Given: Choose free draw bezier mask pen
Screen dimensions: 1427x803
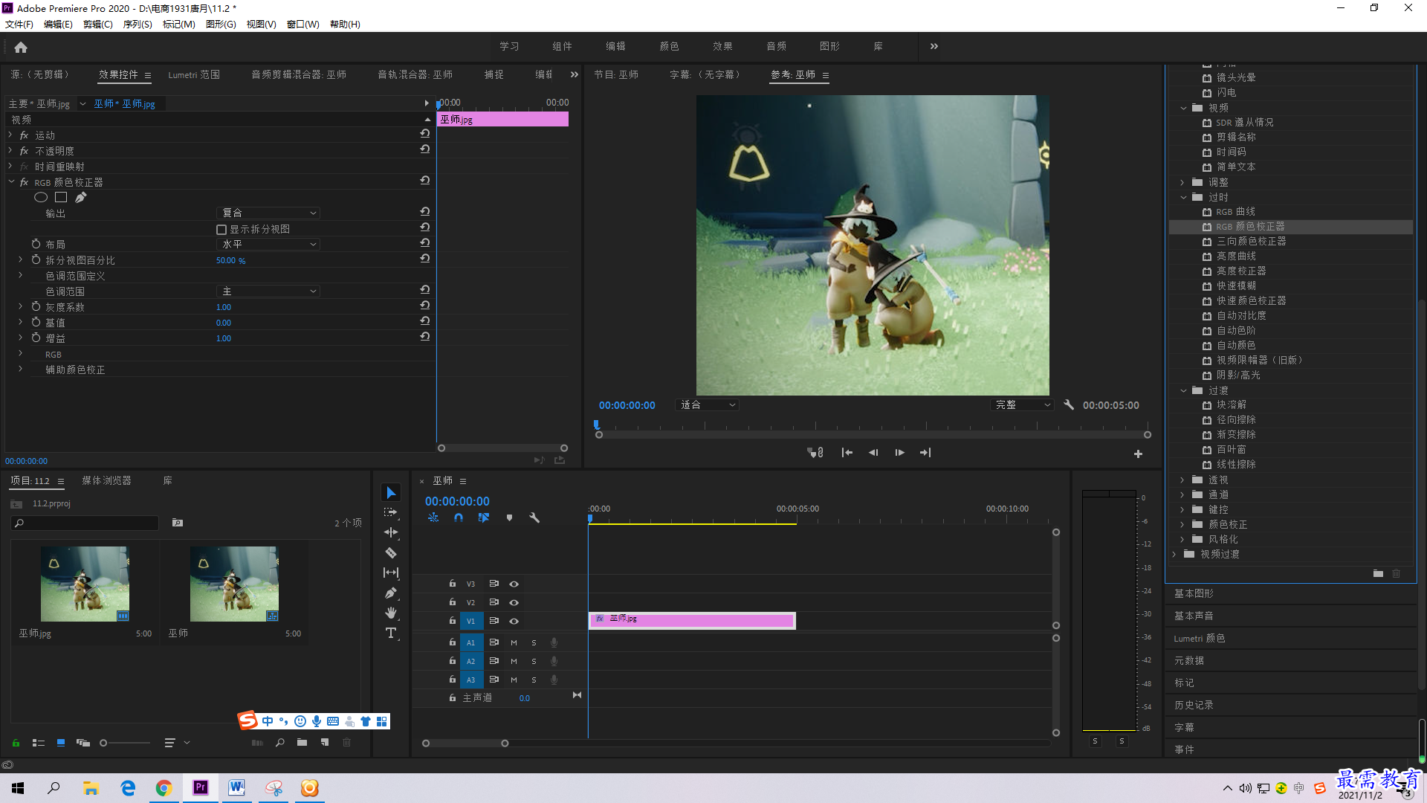Looking at the screenshot, I should pos(80,198).
